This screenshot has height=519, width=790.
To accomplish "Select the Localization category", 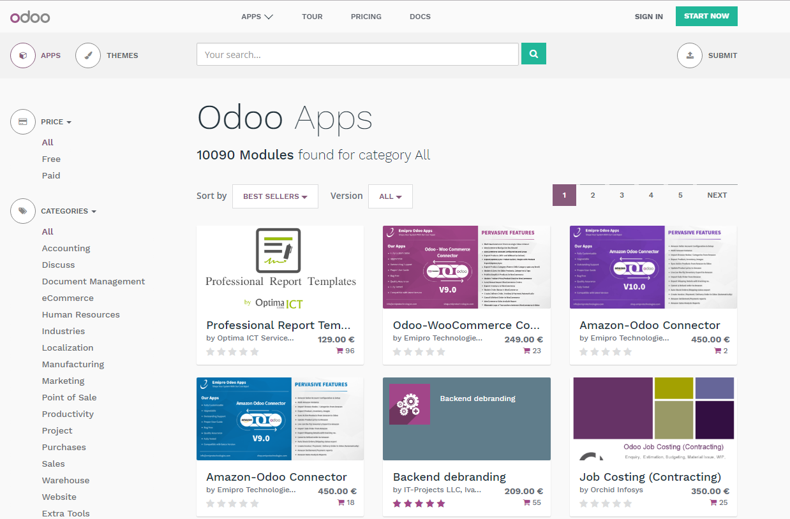I will pos(68,347).
